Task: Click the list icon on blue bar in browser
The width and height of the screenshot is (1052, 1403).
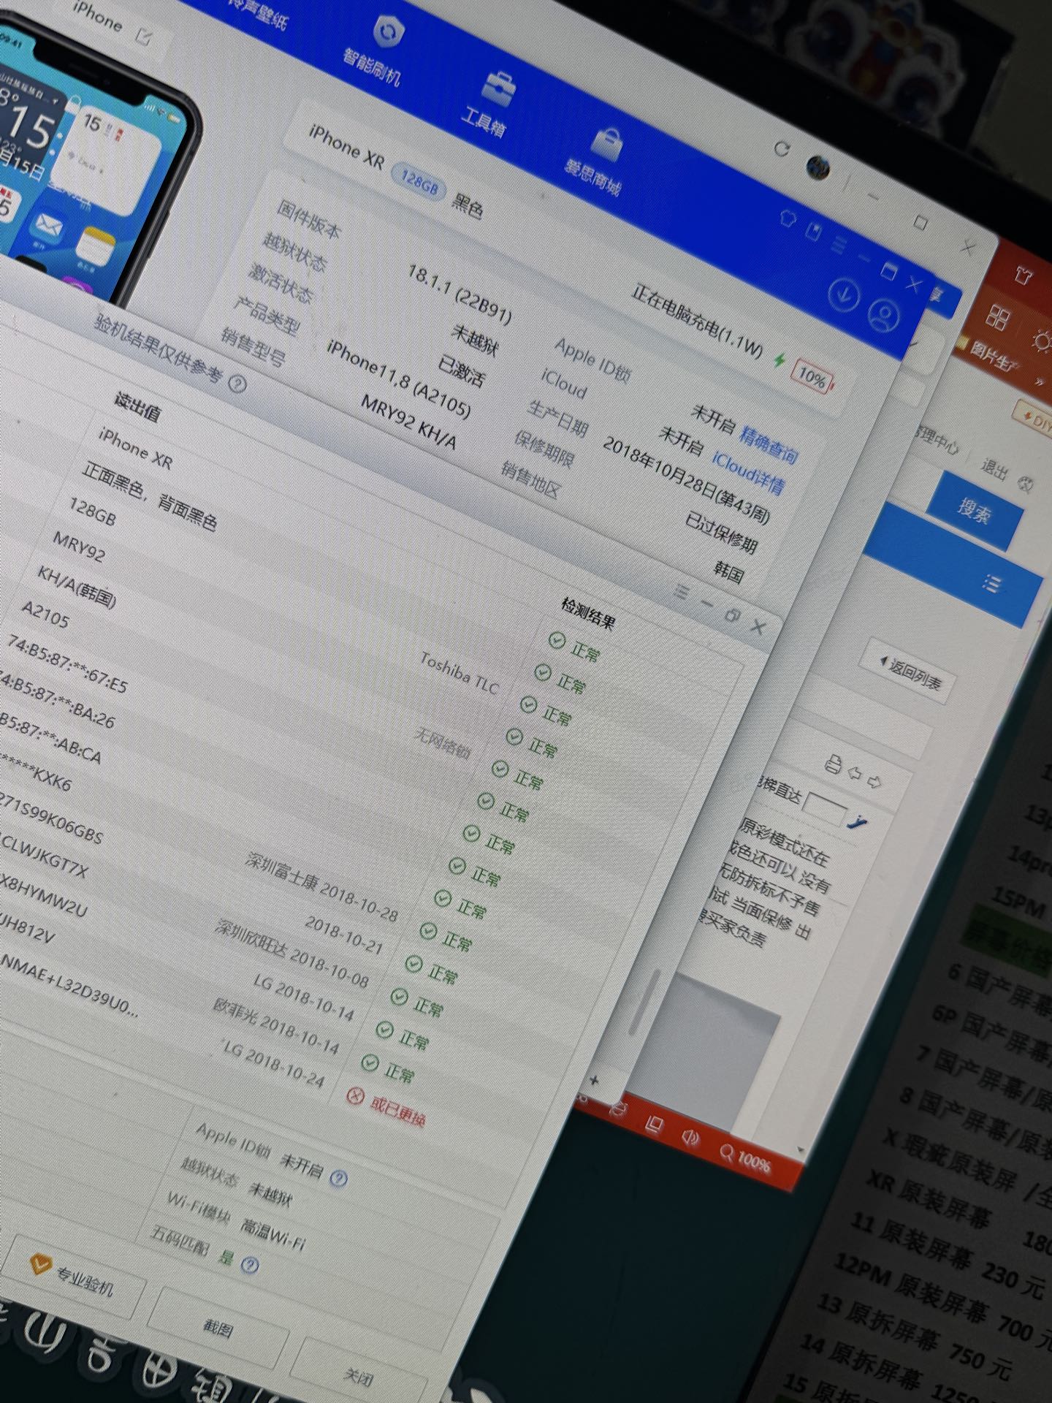Action: pos(991,584)
